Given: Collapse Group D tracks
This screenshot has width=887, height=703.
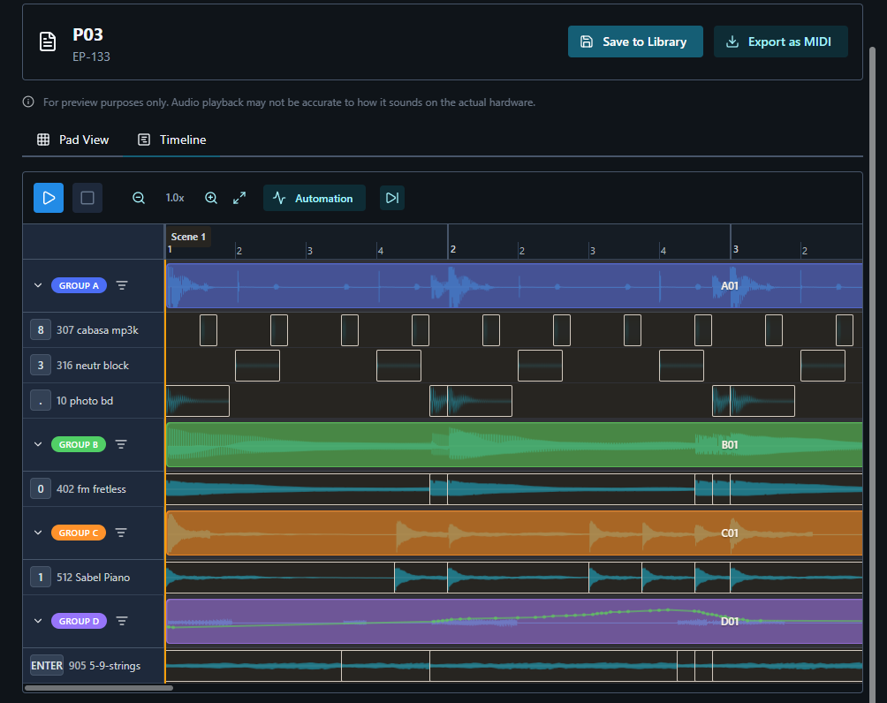Looking at the screenshot, I should click(x=38, y=621).
